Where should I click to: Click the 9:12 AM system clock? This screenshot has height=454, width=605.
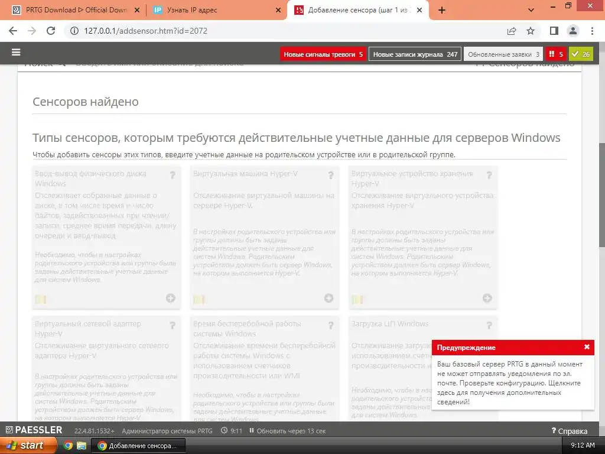583,445
